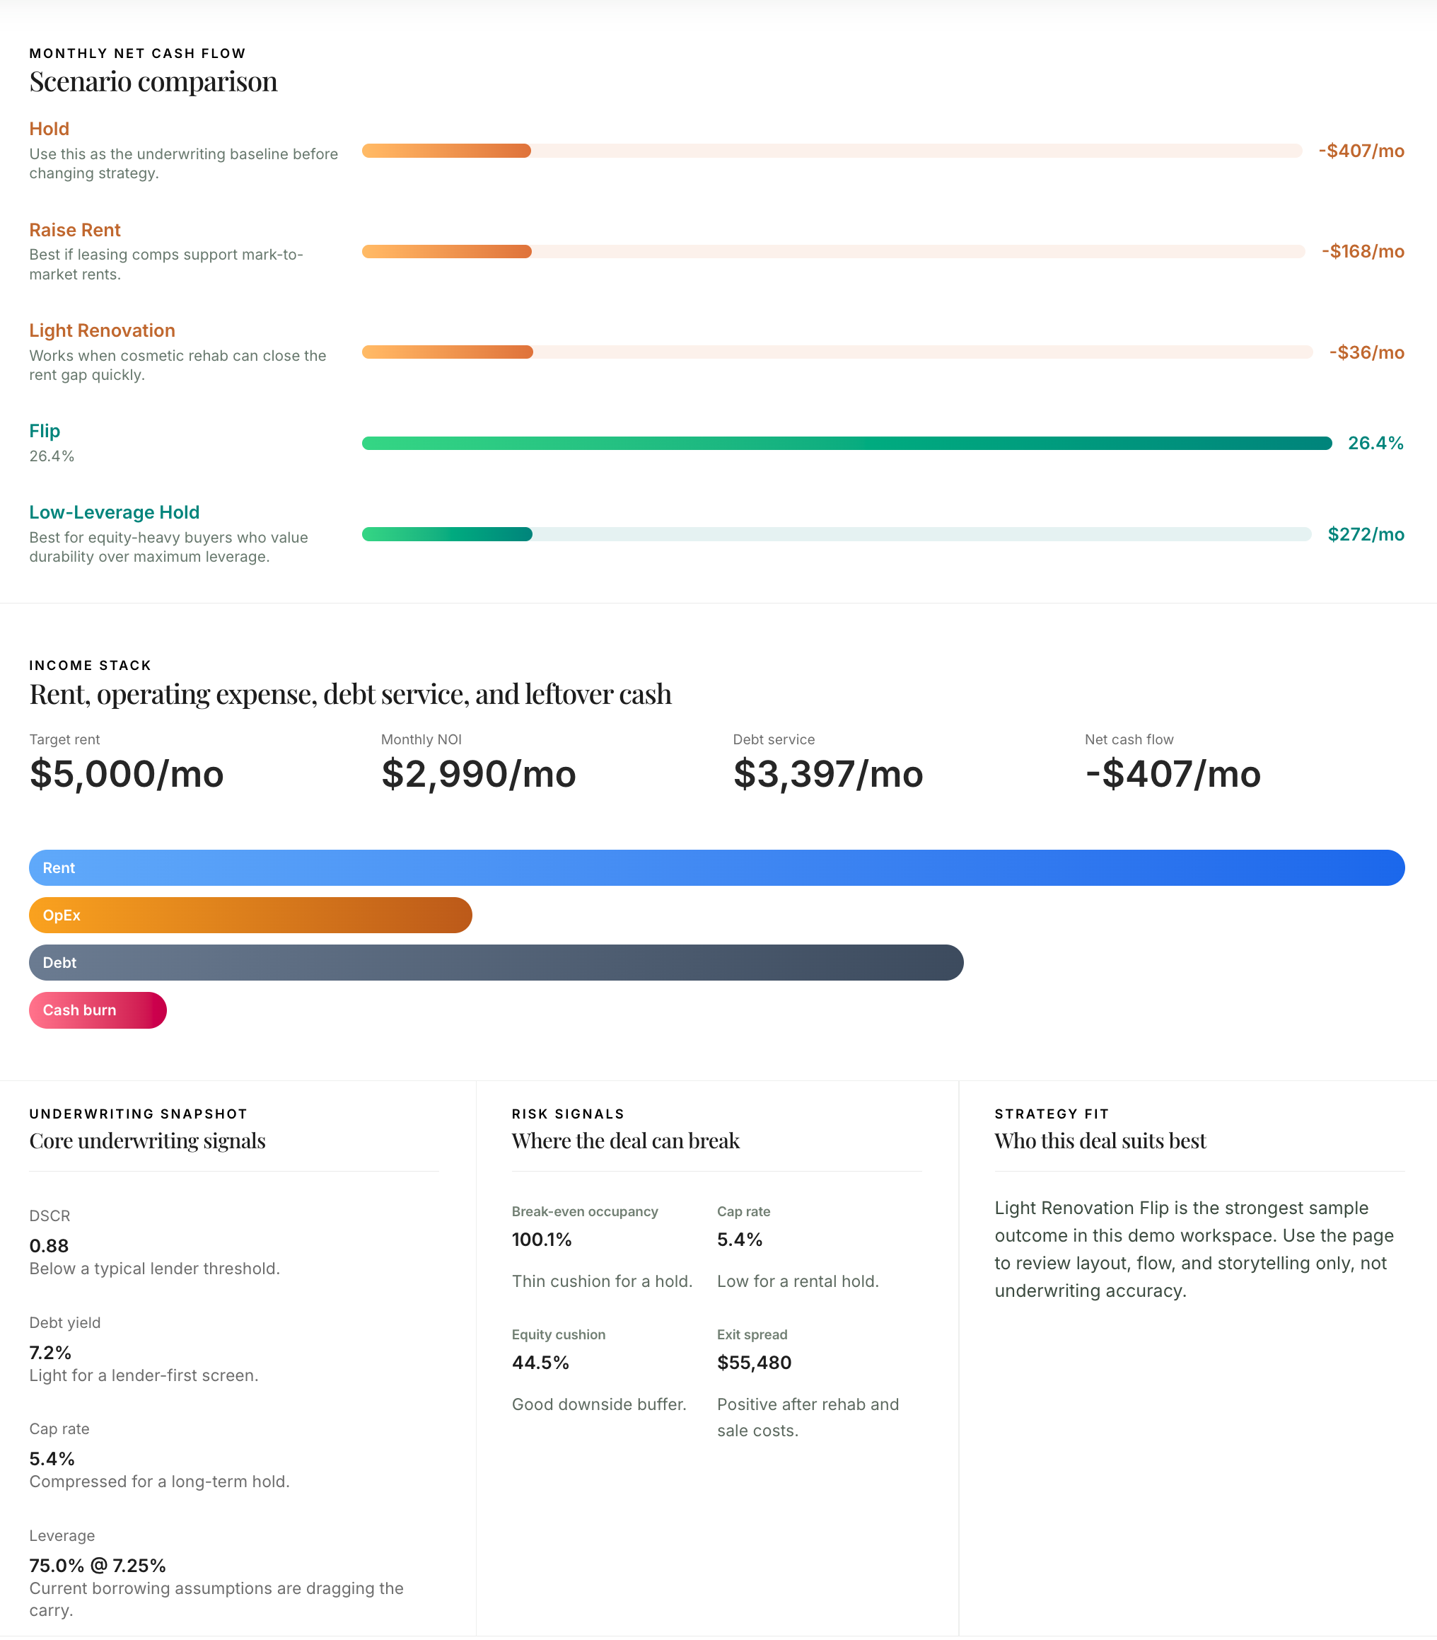Click the Risk Signals heading
The image size is (1437, 1640).
(x=625, y=1140)
